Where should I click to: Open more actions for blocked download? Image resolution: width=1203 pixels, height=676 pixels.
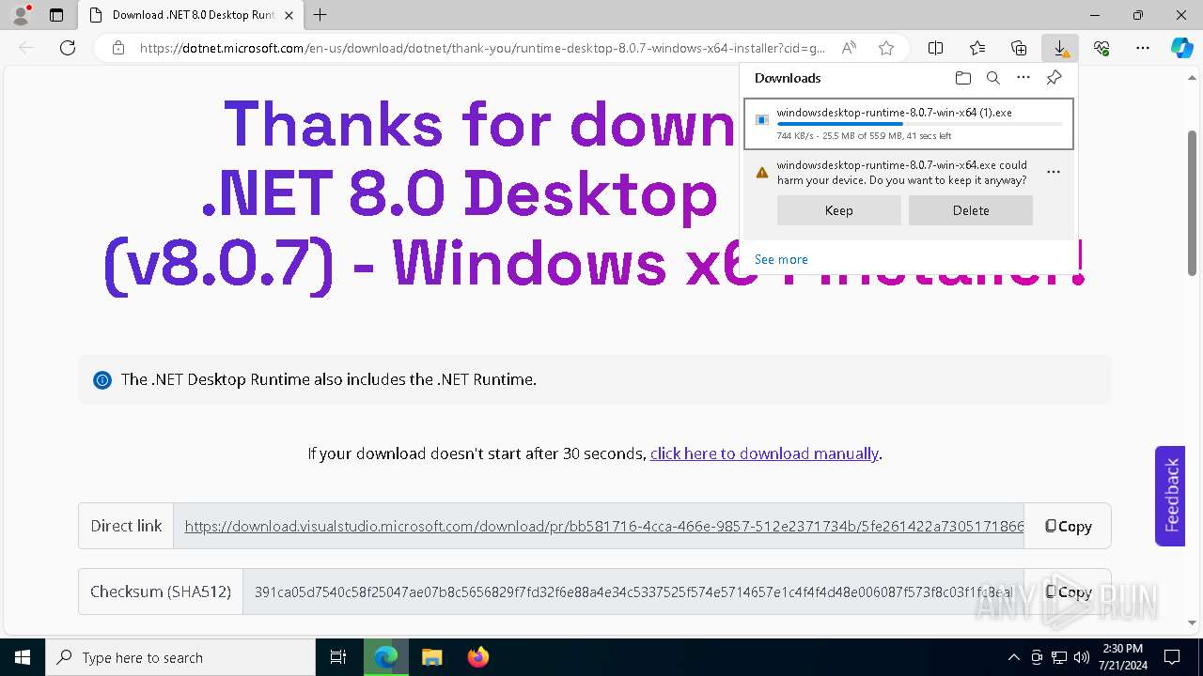pyautogui.click(x=1054, y=172)
